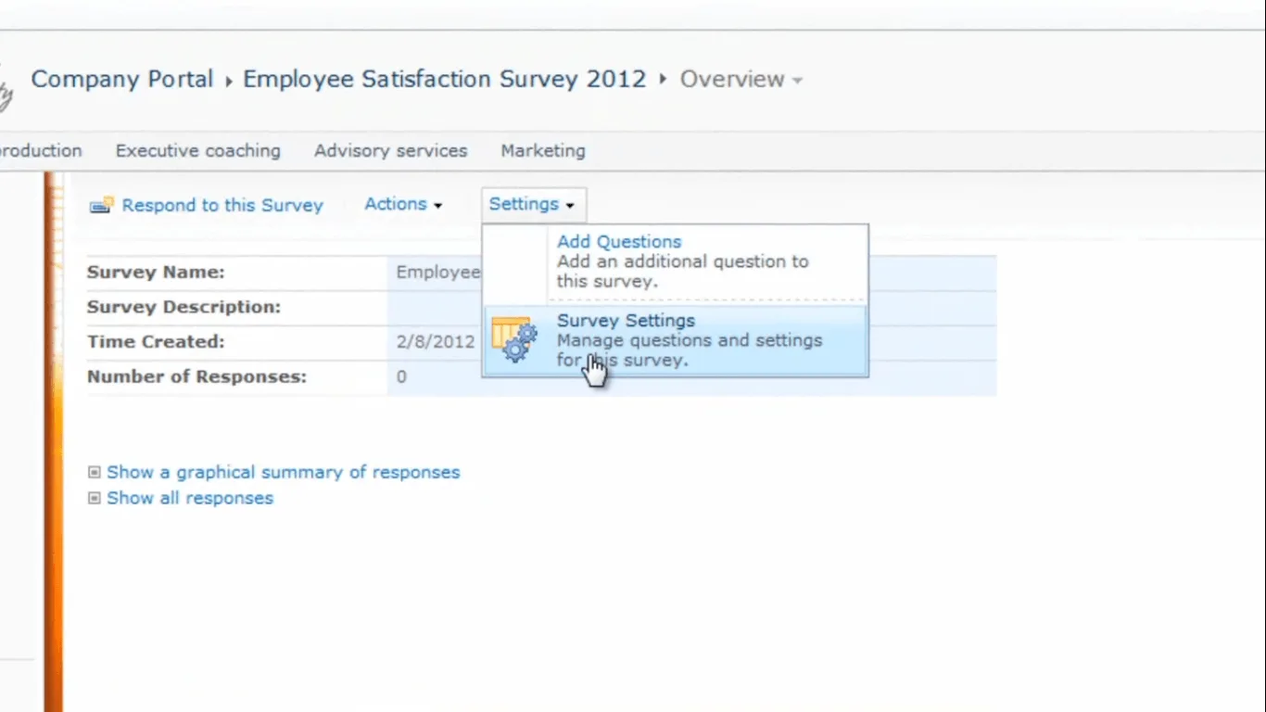Select the Survey Name label

pos(156,273)
